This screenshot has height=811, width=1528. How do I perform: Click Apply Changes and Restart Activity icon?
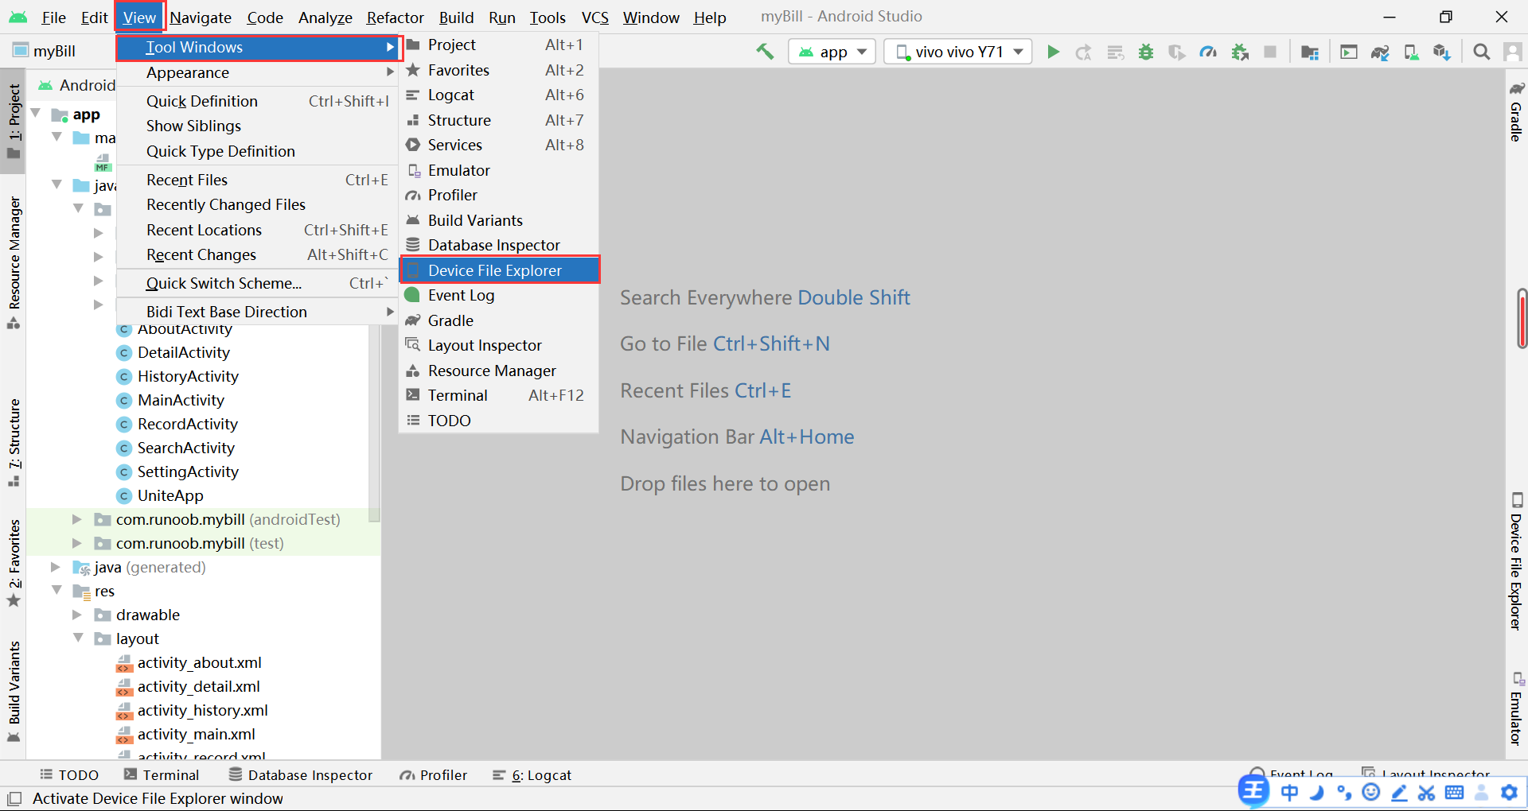[x=1083, y=52]
